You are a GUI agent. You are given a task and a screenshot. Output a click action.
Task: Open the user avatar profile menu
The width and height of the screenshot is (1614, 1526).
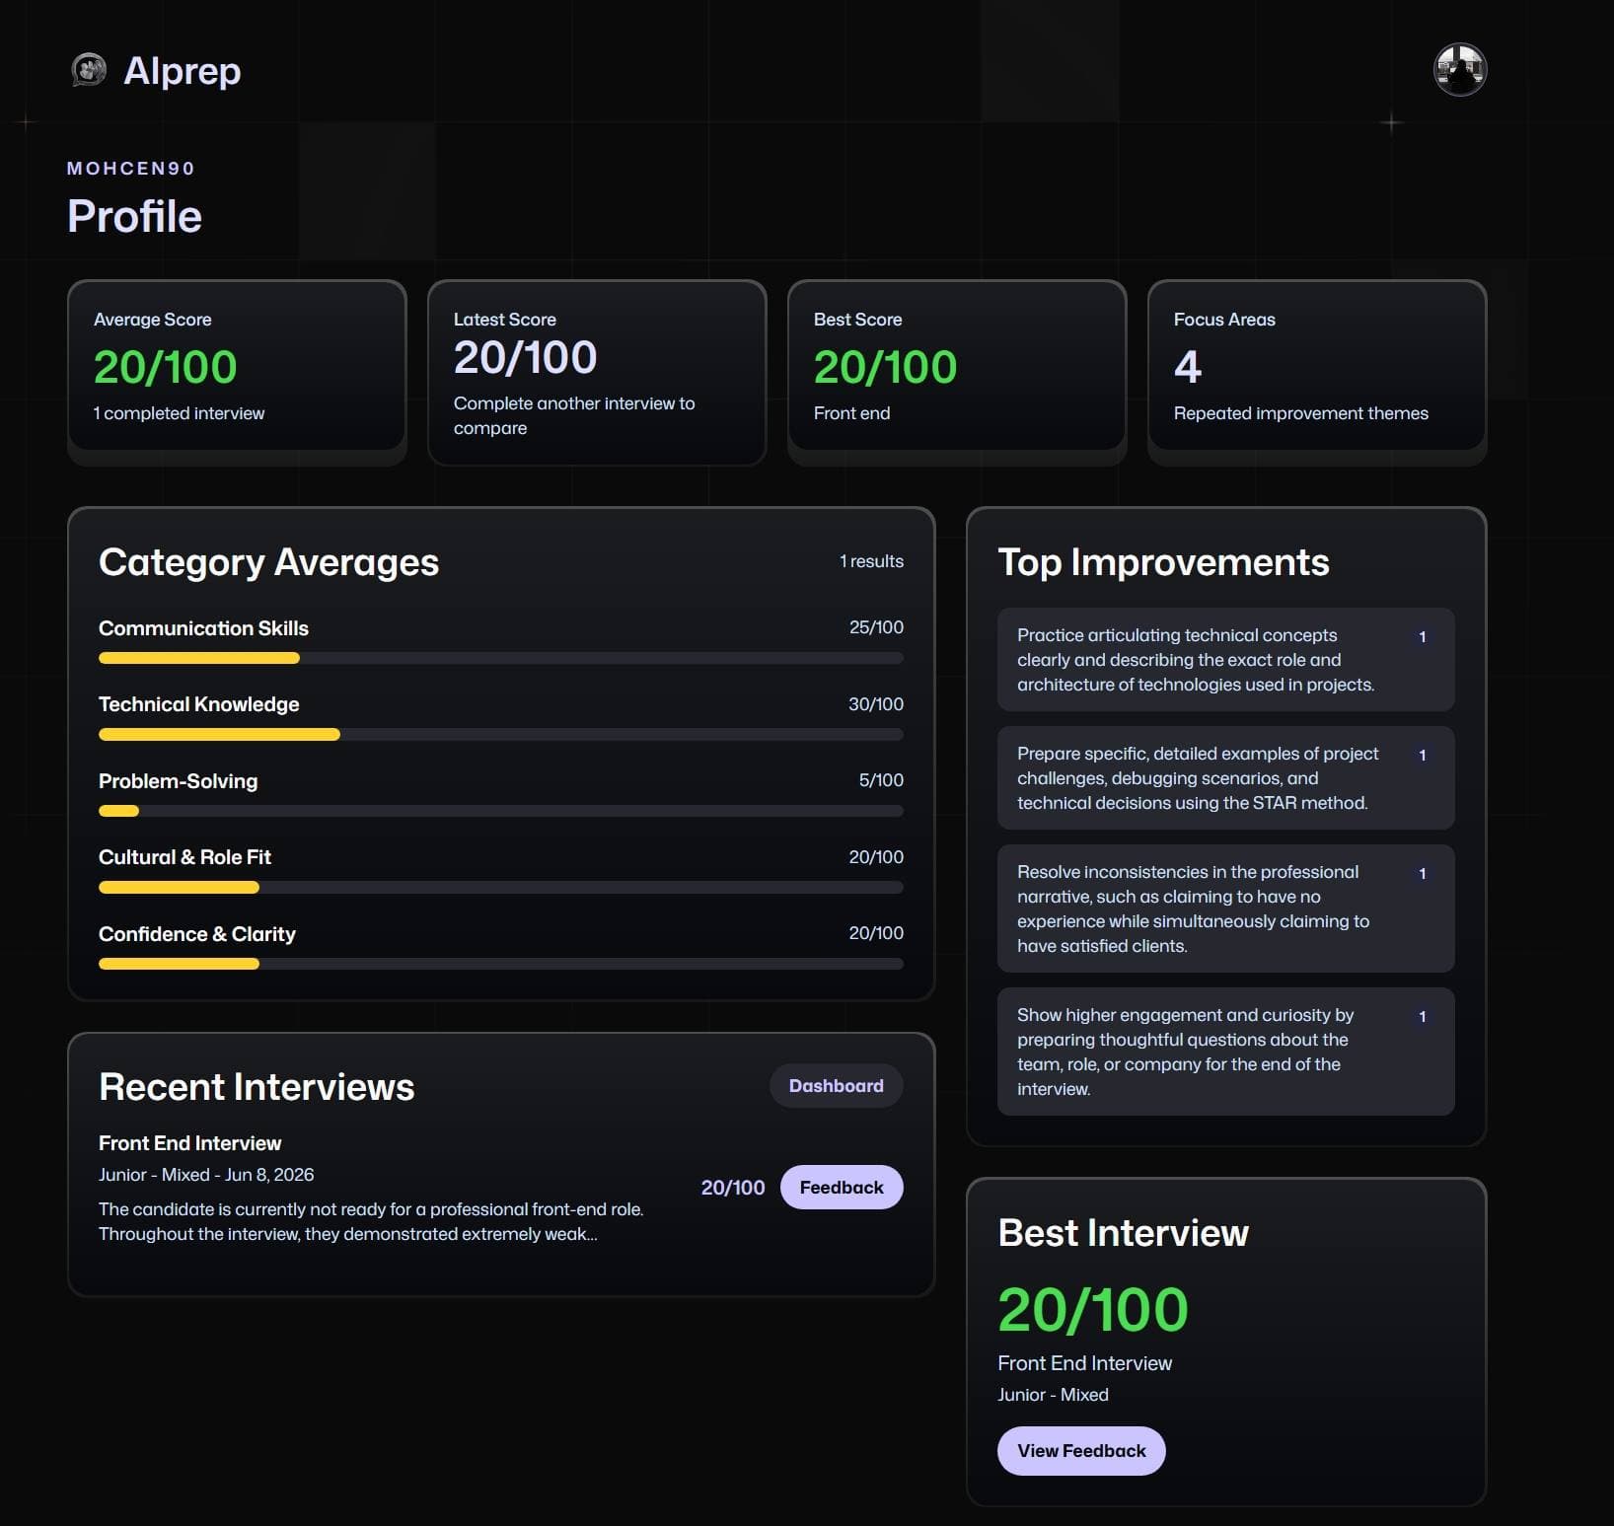coord(1459,70)
